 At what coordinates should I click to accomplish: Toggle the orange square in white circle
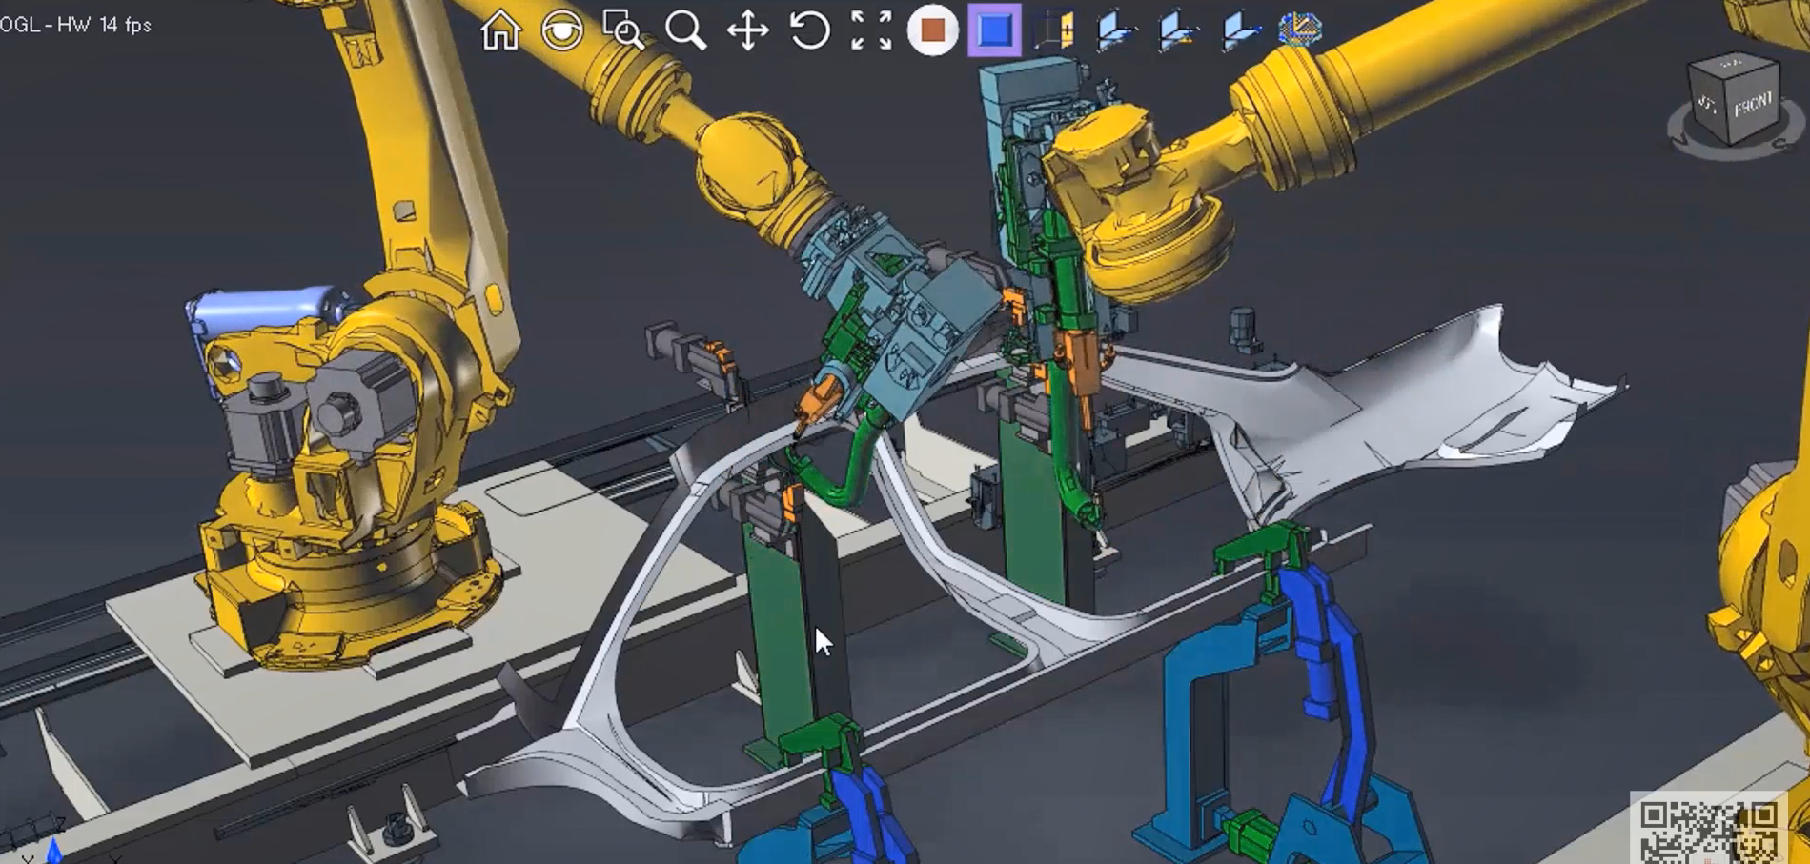coord(933,30)
